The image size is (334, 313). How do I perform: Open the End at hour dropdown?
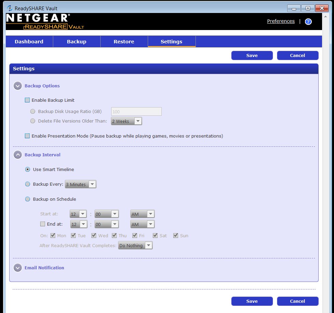78,224
